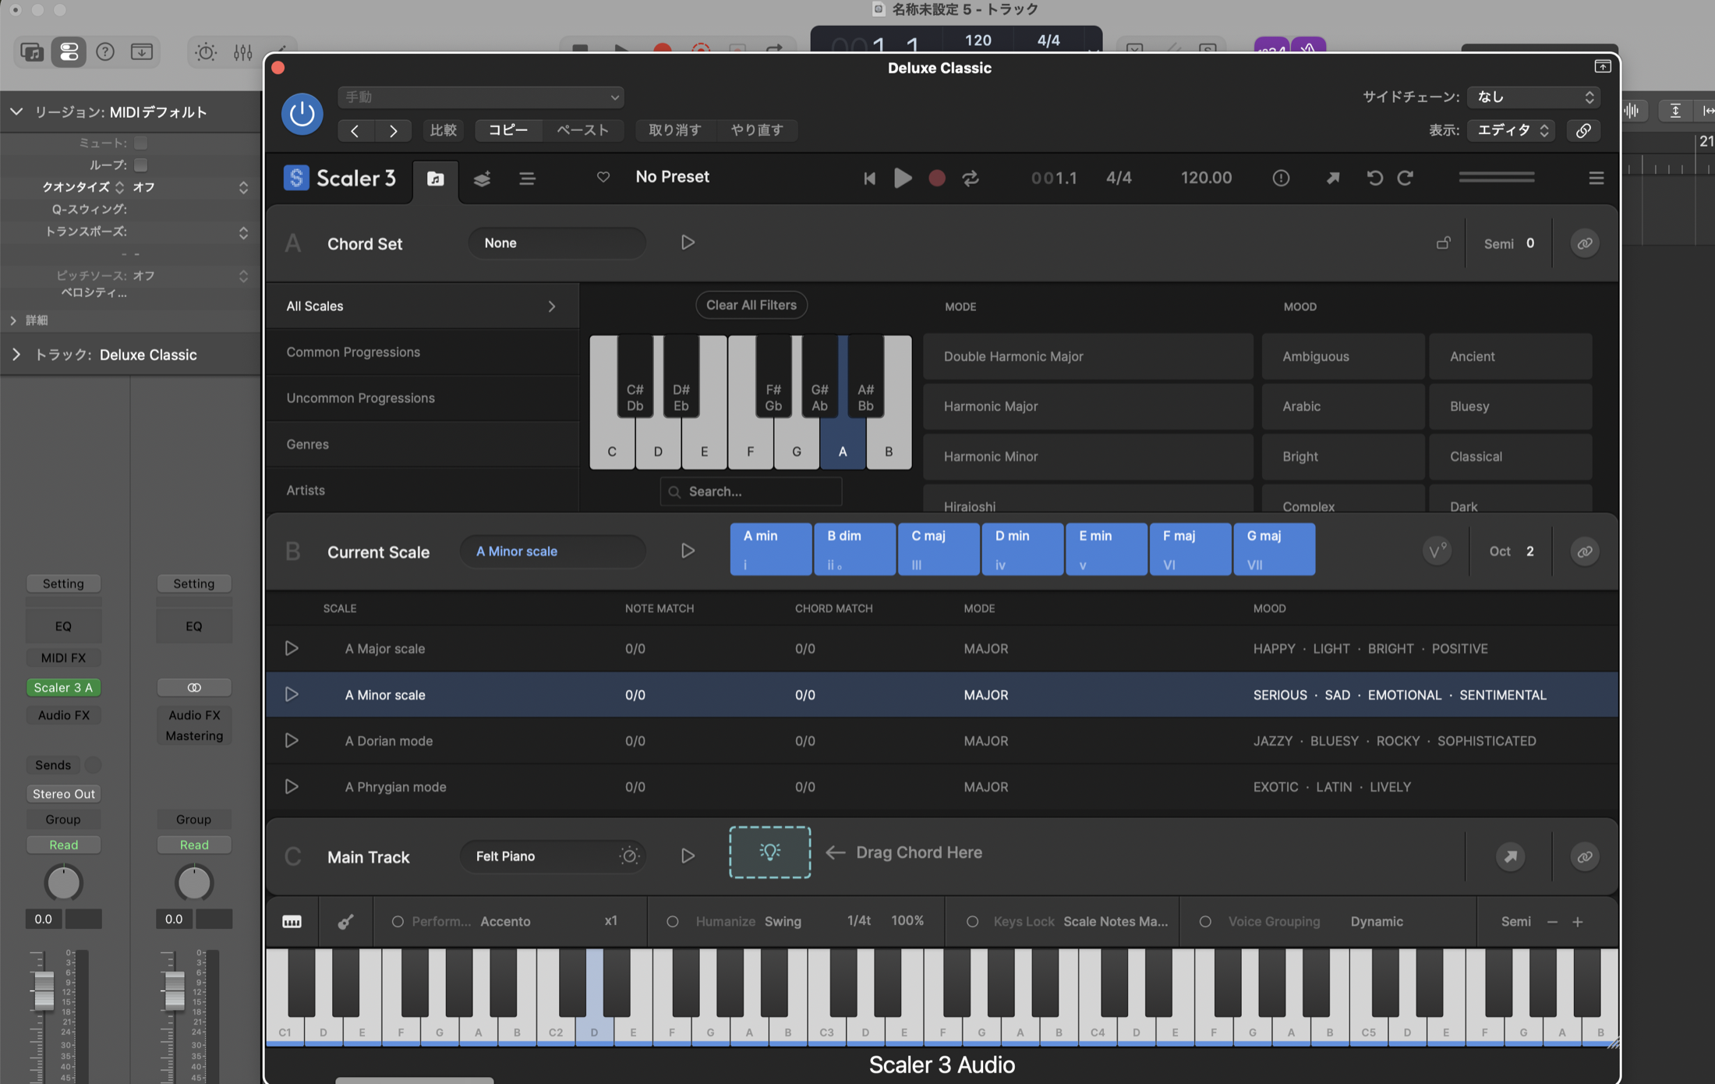Expand the トラック Deluxe Classic section
Image resolution: width=1715 pixels, height=1084 pixels.
tap(16, 355)
